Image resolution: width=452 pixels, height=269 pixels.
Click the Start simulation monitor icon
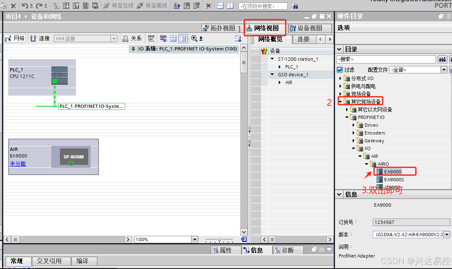pos(86,5)
